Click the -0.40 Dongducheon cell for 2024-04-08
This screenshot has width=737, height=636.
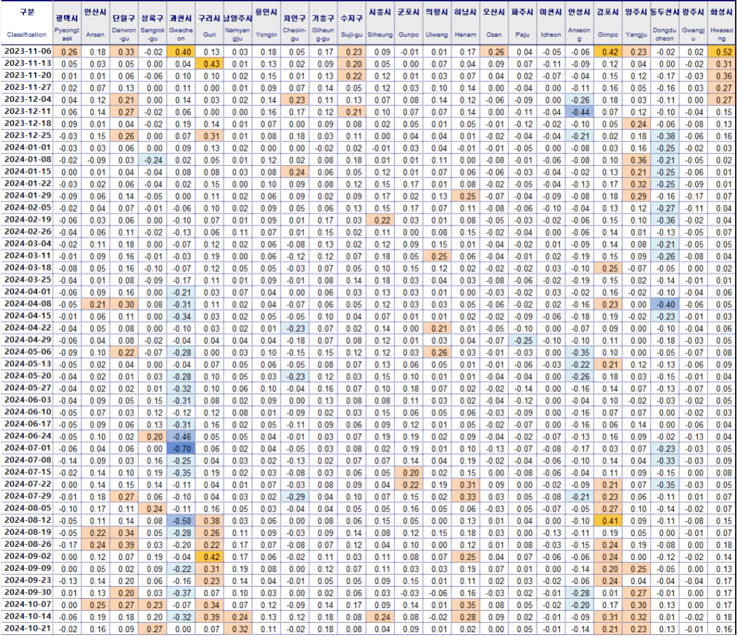[x=664, y=304]
